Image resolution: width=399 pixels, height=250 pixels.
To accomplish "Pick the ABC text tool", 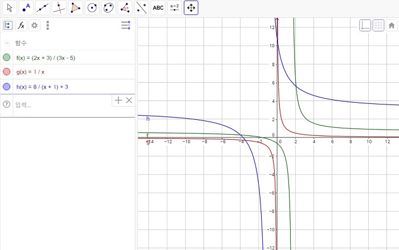I will pyautogui.click(x=158, y=8).
